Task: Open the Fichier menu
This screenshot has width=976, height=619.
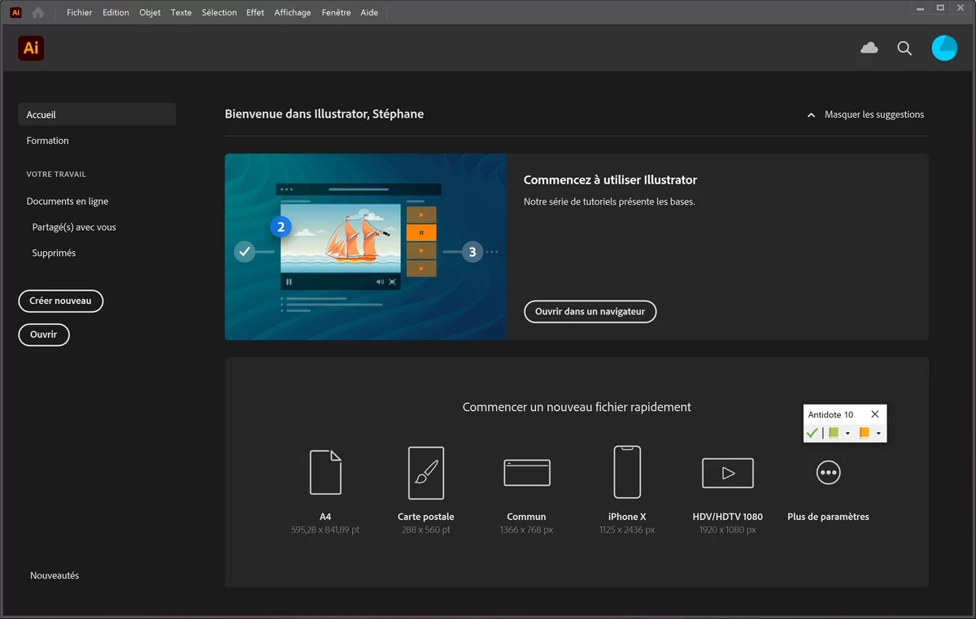Action: point(80,12)
